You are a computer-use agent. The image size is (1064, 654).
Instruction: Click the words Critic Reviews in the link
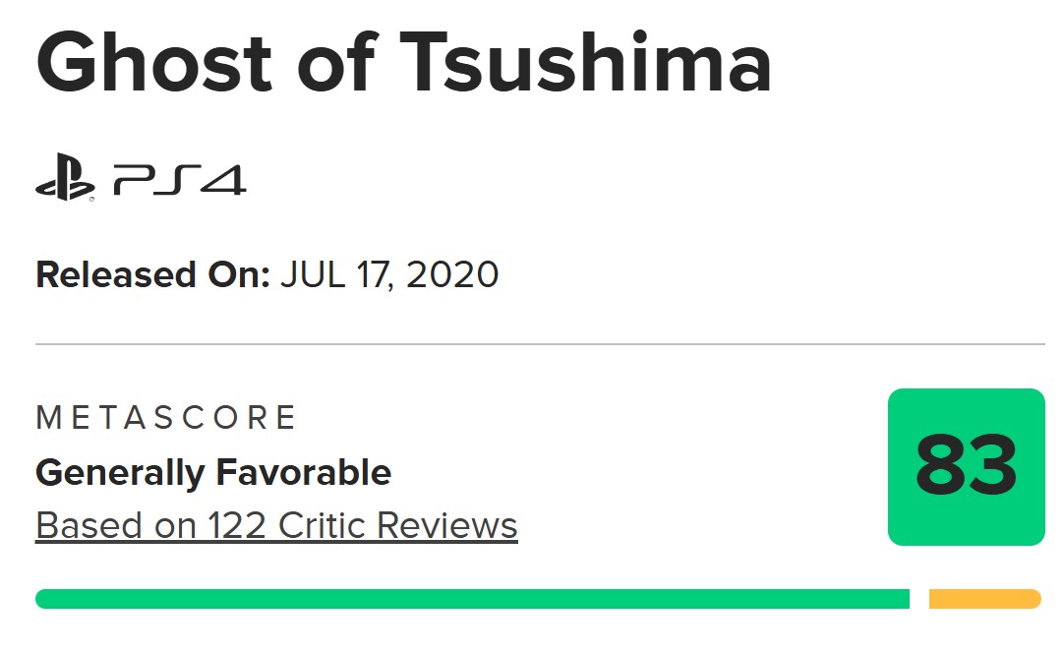(x=398, y=526)
